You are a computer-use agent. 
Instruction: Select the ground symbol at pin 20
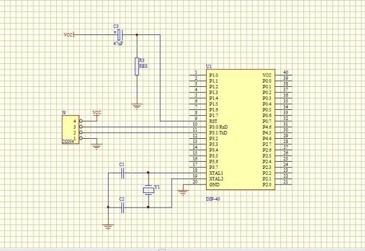[x=183, y=193]
